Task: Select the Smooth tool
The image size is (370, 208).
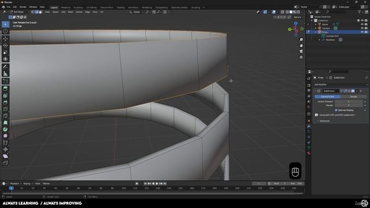Action: [5, 136]
